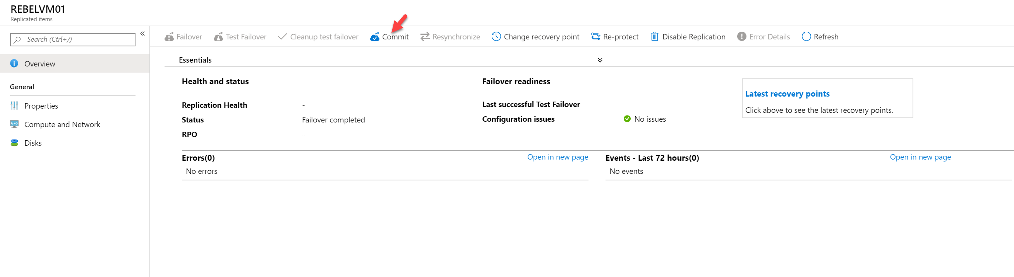Focus the Search (Ctrl+/) input field
The width and height of the screenshot is (1014, 277).
[x=73, y=39]
